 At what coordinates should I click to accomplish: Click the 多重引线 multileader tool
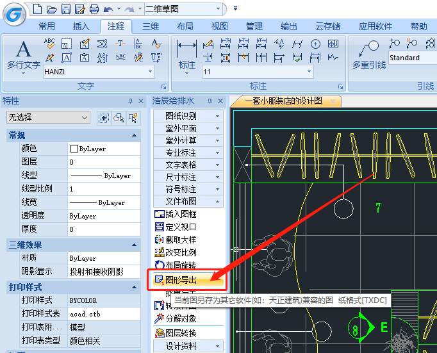(369, 54)
